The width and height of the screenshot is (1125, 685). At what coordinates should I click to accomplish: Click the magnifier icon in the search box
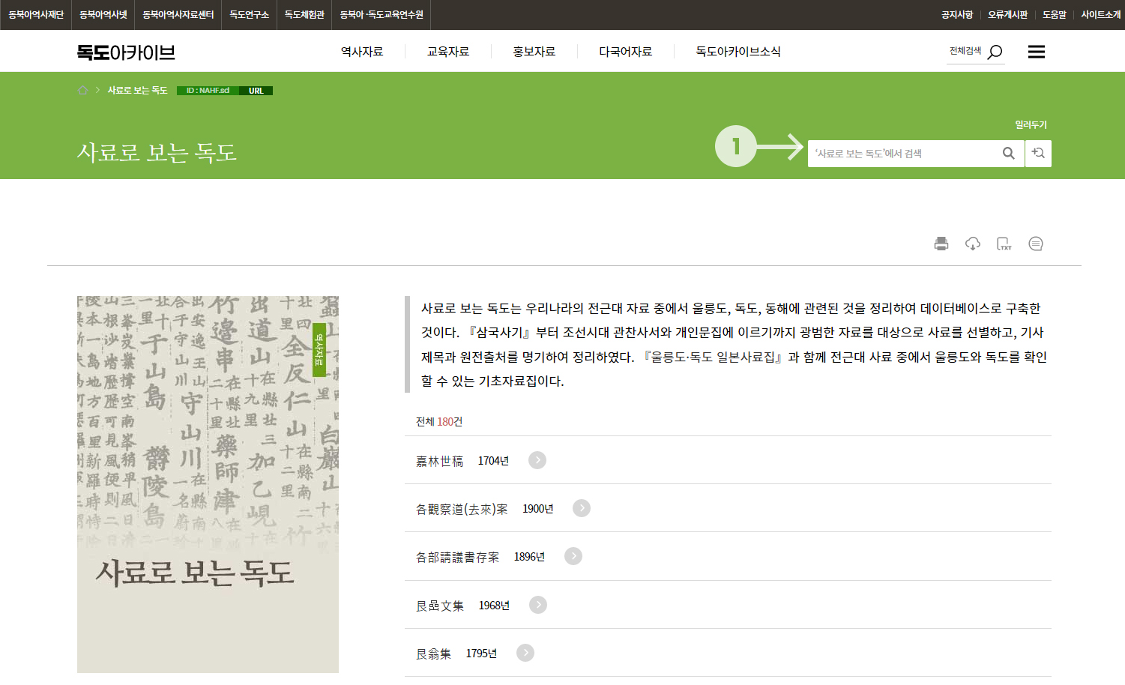click(1008, 153)
